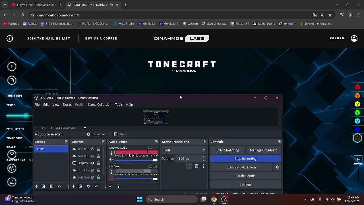
Task: Open Desktop Audio three-dot options
Action: 111,153
